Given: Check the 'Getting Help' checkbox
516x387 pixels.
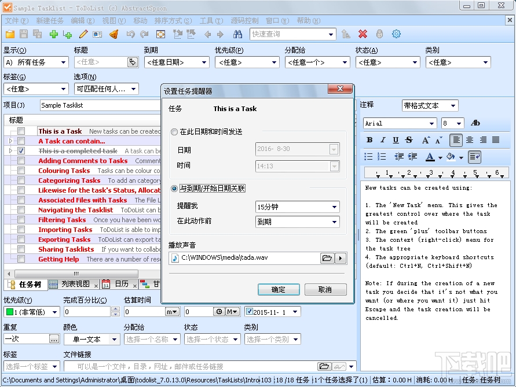Looking at the screenshot, I should (x=21, y=259).
